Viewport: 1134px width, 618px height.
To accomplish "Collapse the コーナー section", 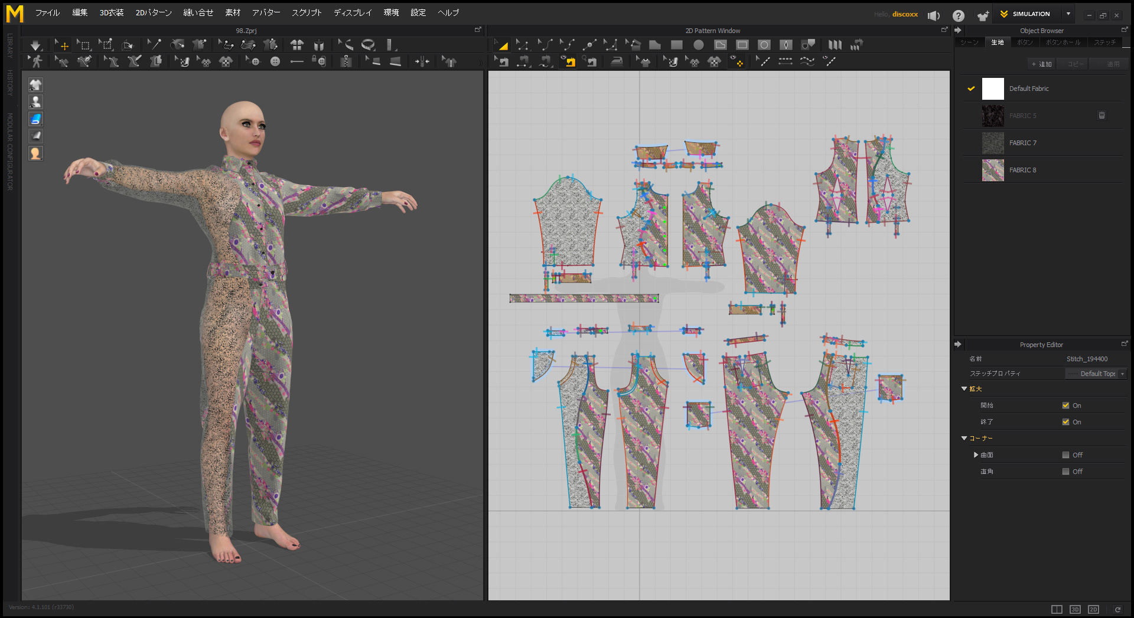I will pyautogui.click(x=964, y=439).
